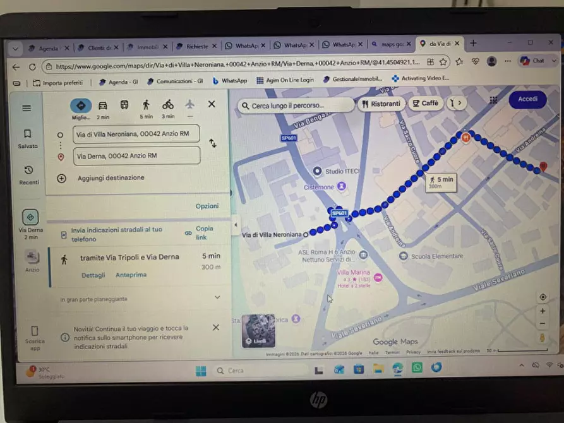Select the walking travel mode icon
Viewport: 564px width, 423px height.
click(x=146, y=105)
